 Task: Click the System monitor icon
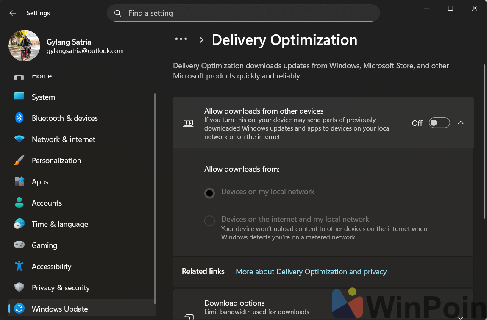(x=19, y=97)
